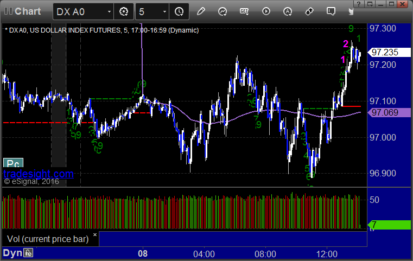
Task: Open the symbol dropdown next to DX A0
Action: pyautogui.click(x=109, y=11)
